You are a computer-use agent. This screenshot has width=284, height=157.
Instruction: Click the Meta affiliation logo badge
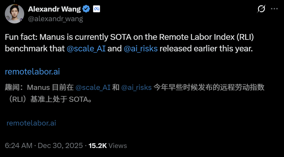[96, 9]
